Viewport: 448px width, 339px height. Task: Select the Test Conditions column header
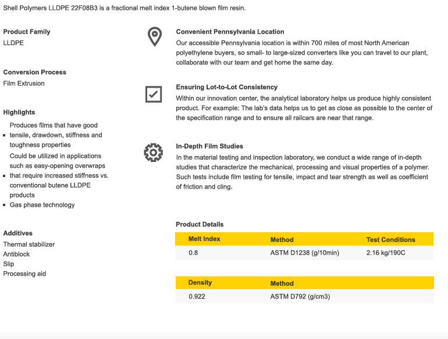point(390,240)
